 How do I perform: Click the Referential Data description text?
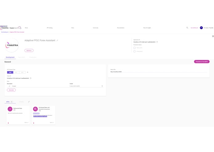pos(15,113)
